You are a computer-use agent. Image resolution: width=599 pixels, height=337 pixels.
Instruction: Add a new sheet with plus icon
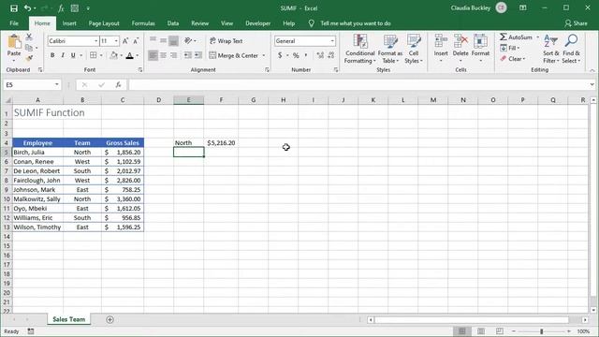pyautogui.click(x=110, y=319)
